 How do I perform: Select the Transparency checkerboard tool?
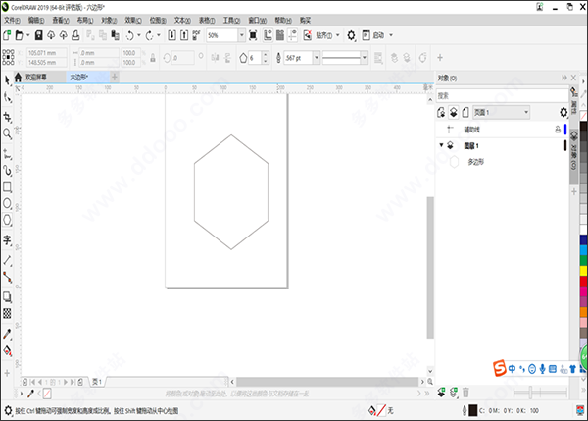(x=7, y=313)
